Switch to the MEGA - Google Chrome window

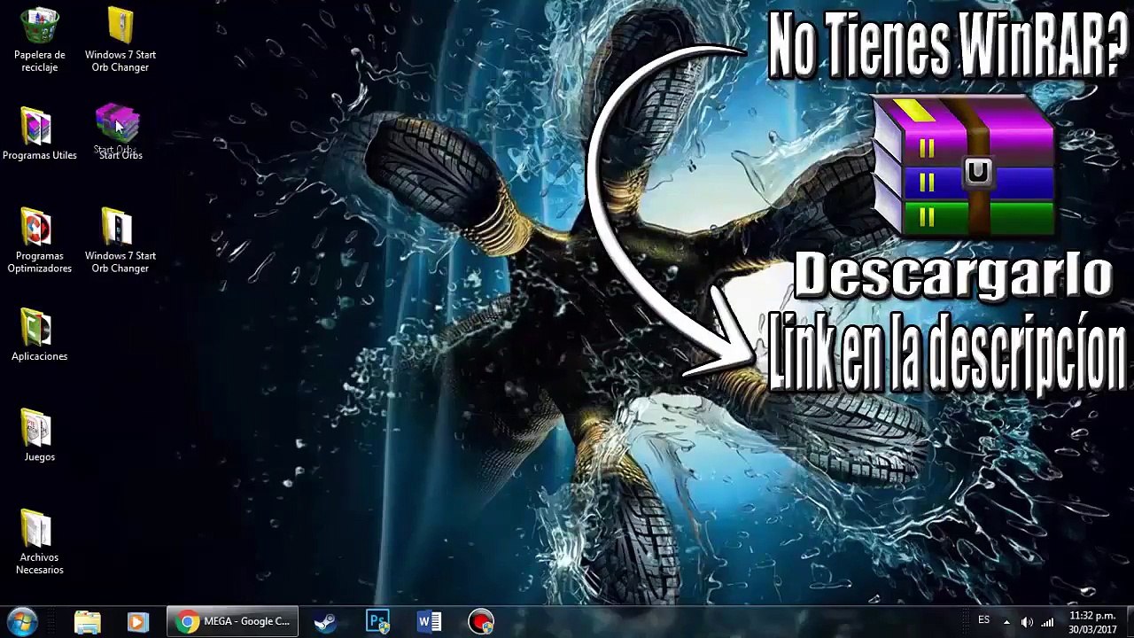(233, 622)
